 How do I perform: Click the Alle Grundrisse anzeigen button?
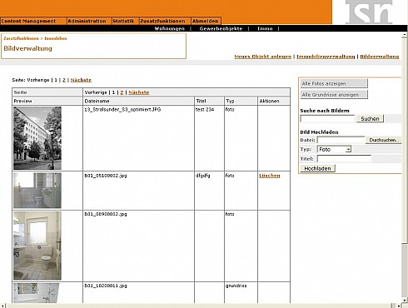pyautogui.click(x=334, y=95)
